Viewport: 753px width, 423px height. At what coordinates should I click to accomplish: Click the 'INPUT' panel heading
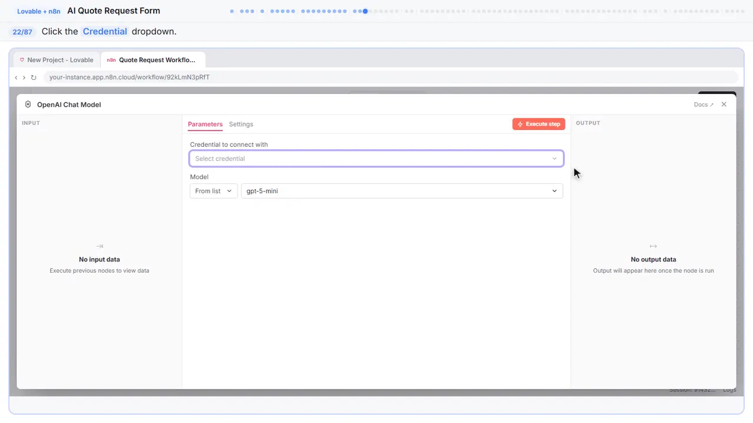(31, 123)
